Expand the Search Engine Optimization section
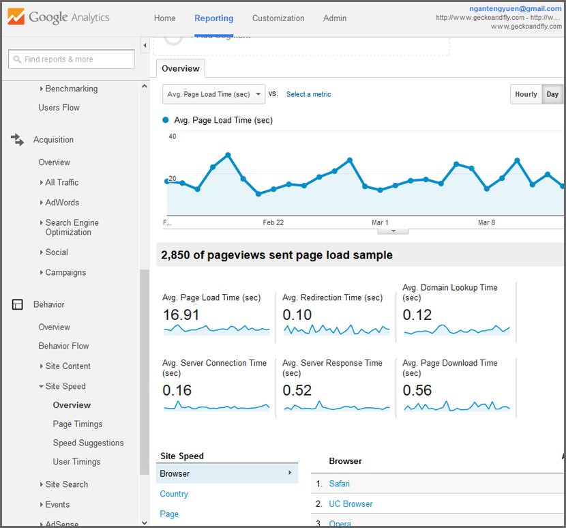The width and height of the screenshot is (566, 528). click(x=42, y=223)
